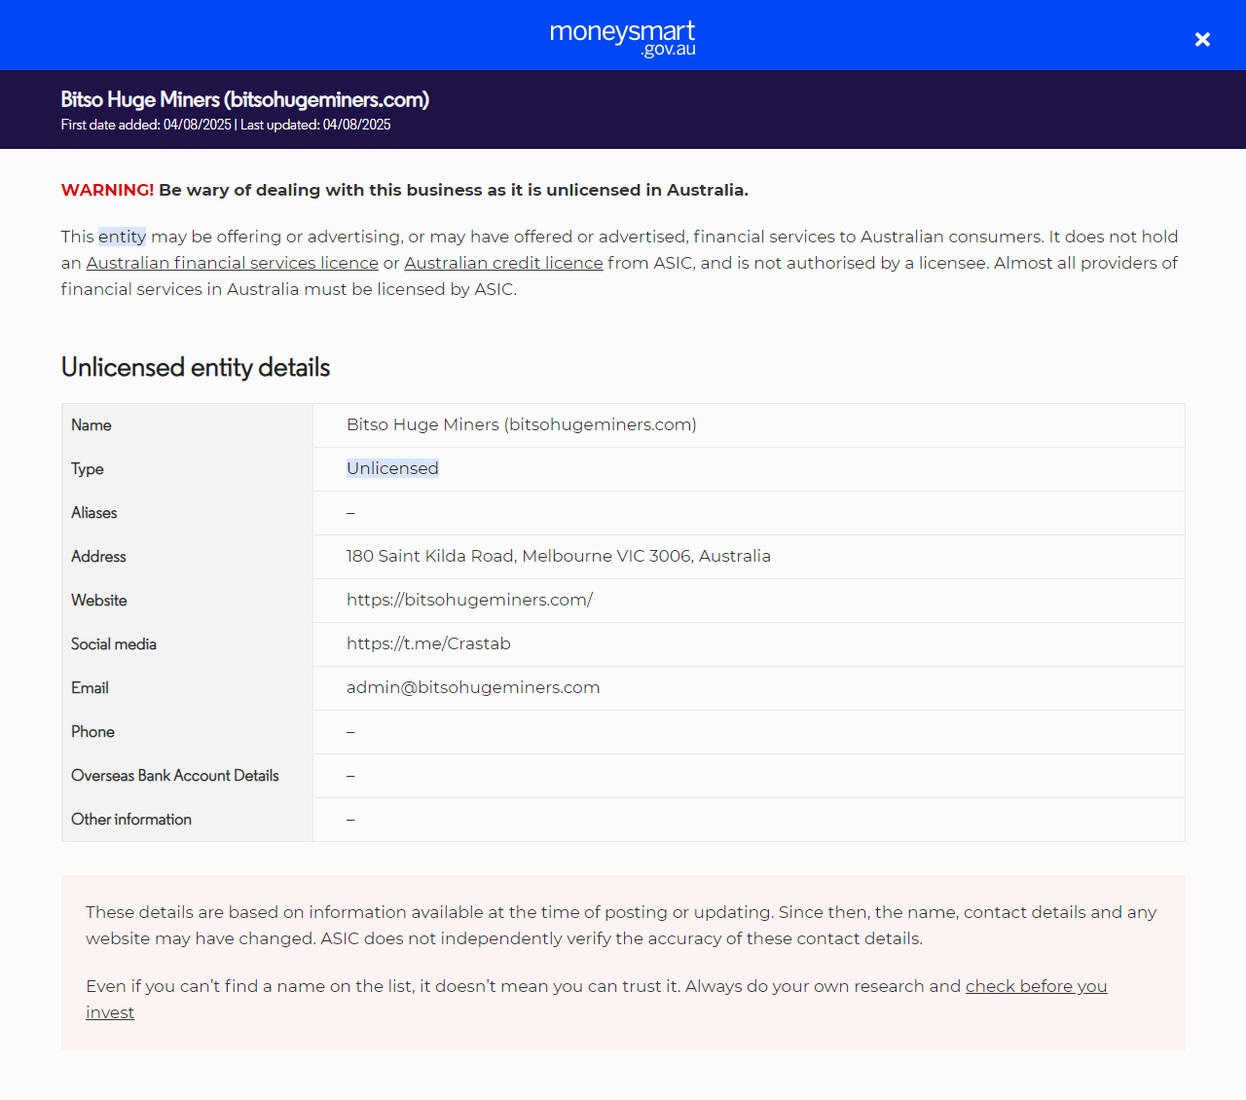Click the 'Other information' row label
The image size is (1246, 1100).
(x=130, y=820)
